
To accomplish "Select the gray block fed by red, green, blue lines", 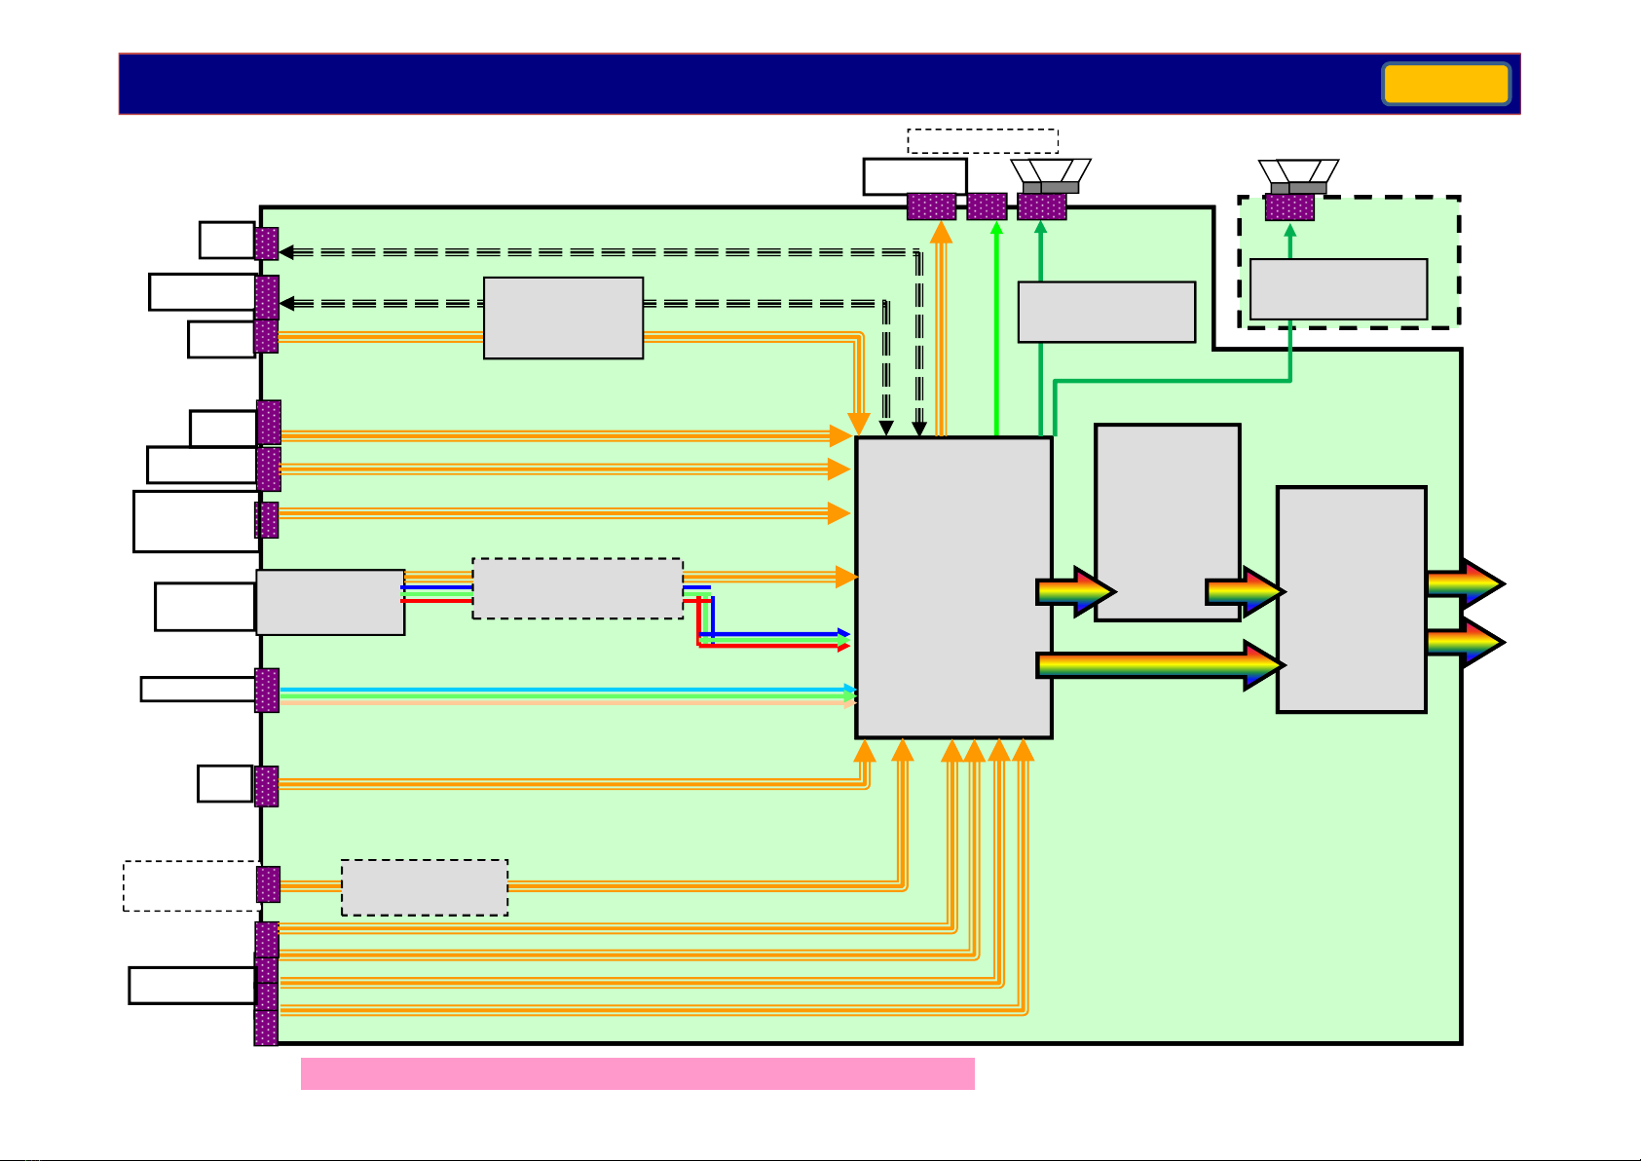I will coord(578,588).
